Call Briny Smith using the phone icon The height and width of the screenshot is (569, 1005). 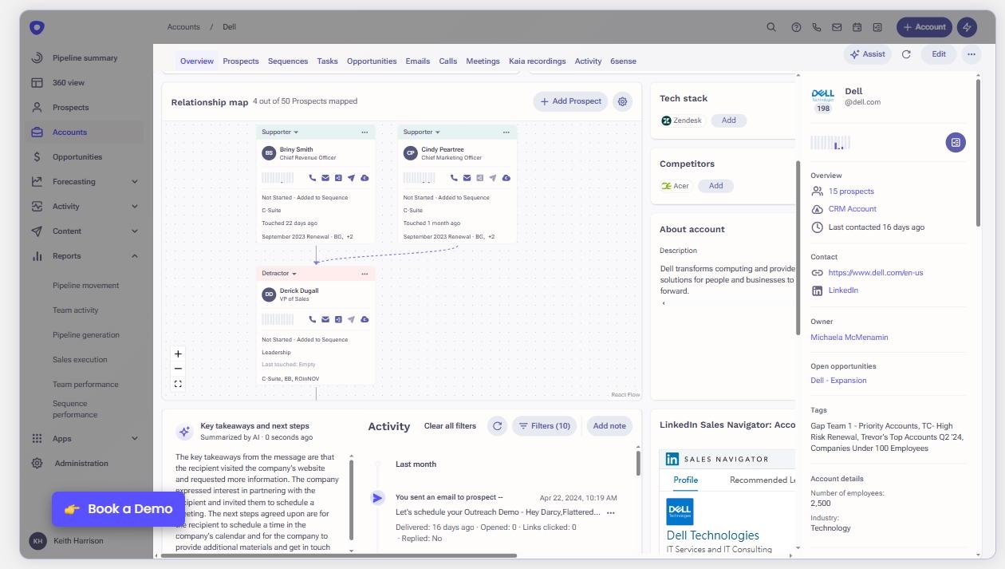click(x=312, y=178)
